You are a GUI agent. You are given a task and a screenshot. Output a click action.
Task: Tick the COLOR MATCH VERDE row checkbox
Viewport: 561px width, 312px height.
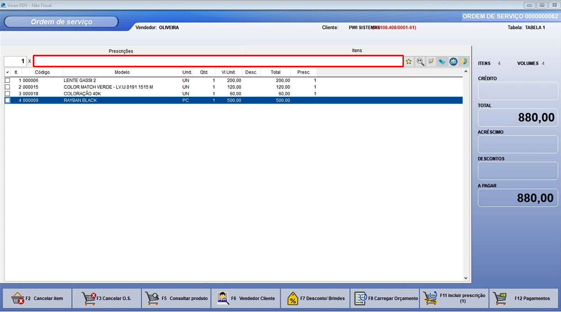[7, 87]
